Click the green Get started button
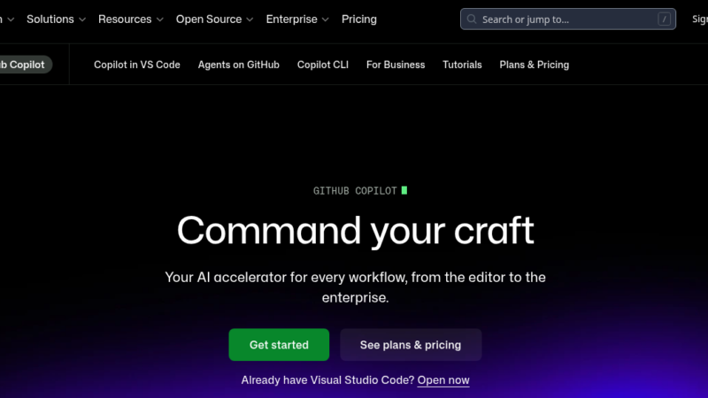The image size is (708, 398). coord(279,345)
